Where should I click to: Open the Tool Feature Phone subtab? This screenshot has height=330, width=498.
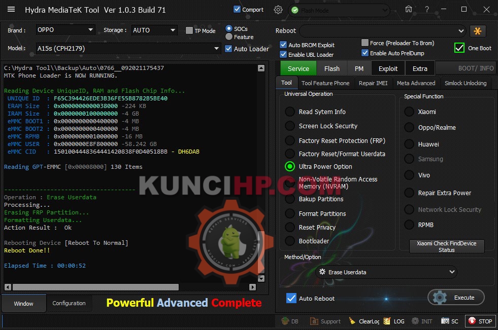click(325, 83)
